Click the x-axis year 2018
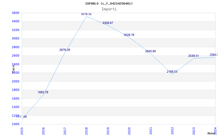This screenshot has width=218, height=136. pyautogui.click(x=86, y=131)
